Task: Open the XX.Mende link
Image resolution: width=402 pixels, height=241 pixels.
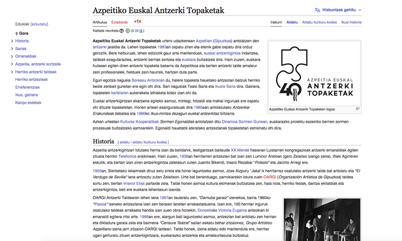Action: pyautogui.click(x=240, y=150)
